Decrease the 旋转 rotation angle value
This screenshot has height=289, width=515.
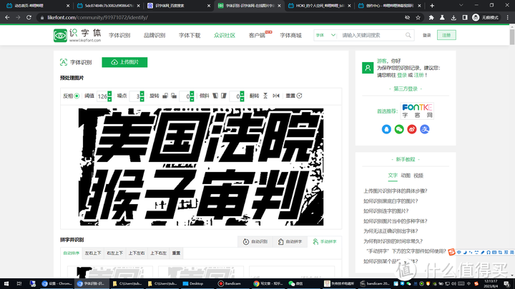point(192,98)
